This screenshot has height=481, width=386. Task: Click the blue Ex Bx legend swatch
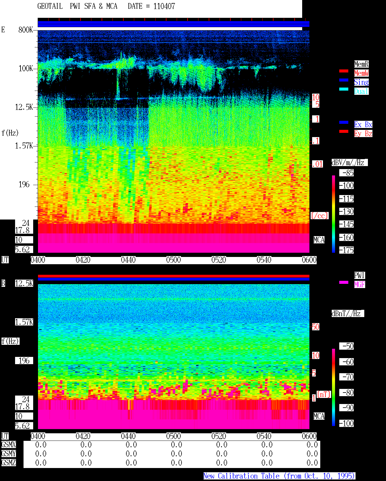[x=344, y=122]
